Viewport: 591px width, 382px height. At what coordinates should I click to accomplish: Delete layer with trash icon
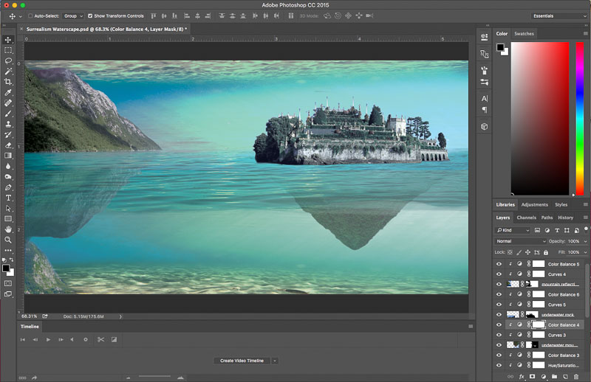tap(576, 376)
